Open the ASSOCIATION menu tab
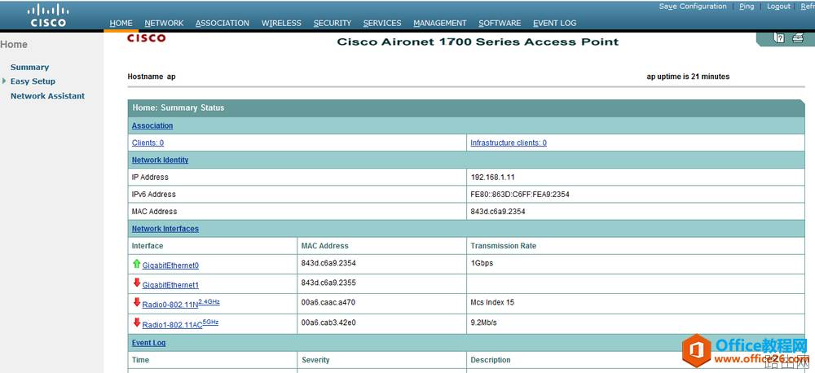This screenshot has width=815, height=373. click(x=222, y=23)
